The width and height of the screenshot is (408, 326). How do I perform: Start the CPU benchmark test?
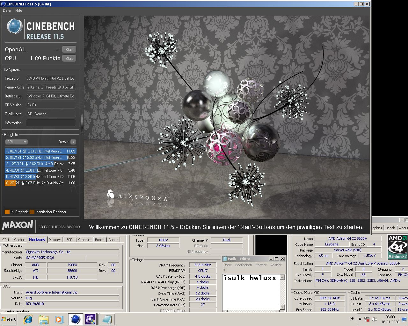69,58
